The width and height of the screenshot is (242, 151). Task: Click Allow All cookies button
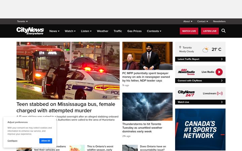pyautogui.click(x=46, y=141)
